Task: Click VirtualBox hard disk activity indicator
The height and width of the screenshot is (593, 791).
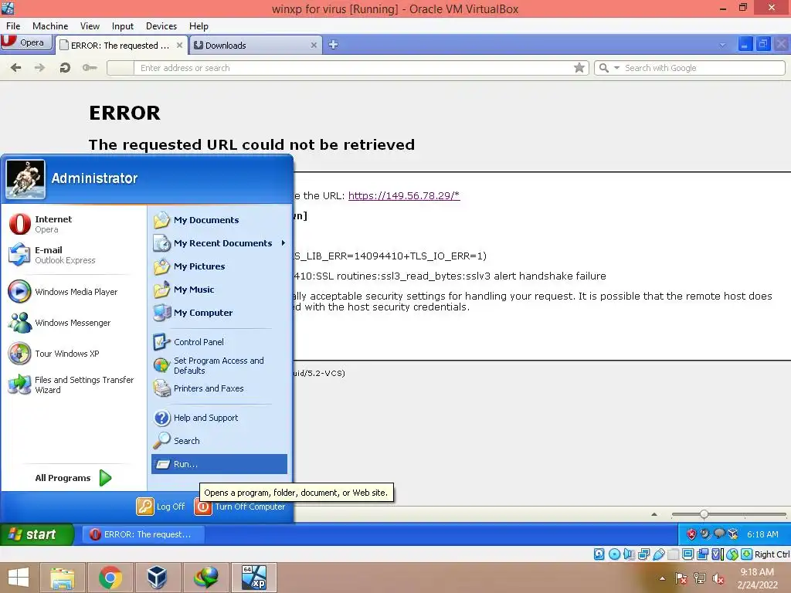Action: 599,554
